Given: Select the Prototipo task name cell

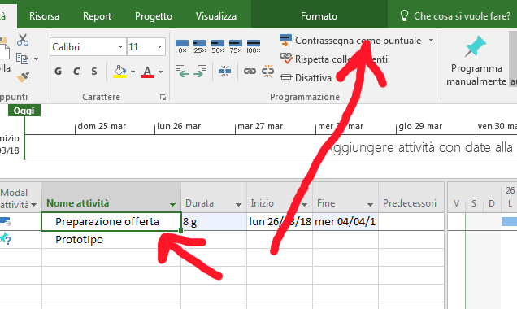Looking at the screenshot, I should coord(111,239).
